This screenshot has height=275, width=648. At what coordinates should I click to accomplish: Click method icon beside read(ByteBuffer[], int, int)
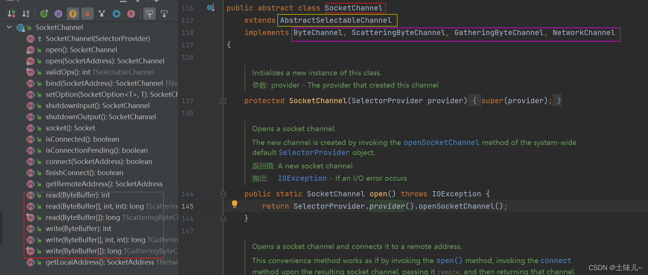coord(31,206)
